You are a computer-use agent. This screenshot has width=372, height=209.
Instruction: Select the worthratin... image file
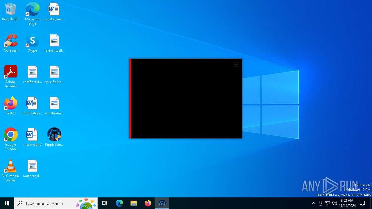54,106
